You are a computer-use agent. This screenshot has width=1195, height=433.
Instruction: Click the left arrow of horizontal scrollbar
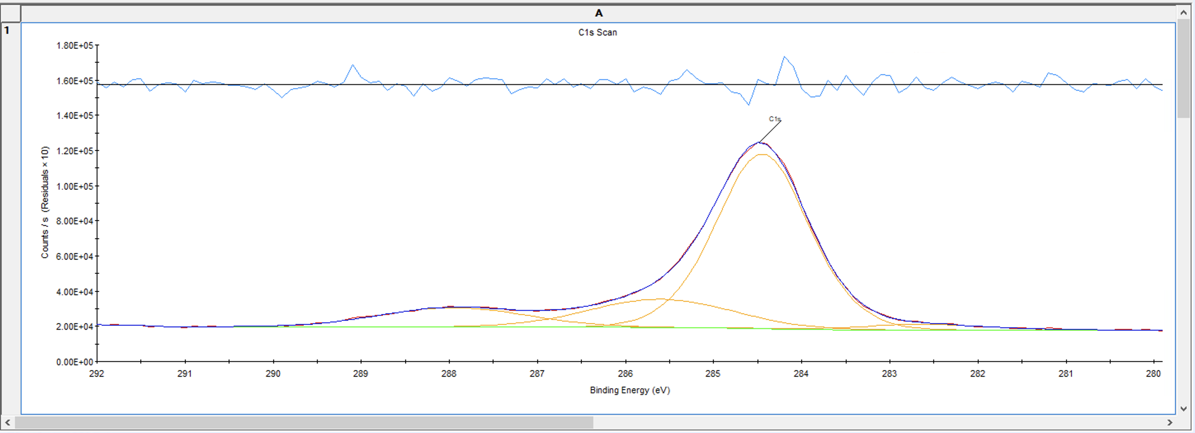tap(7, 422)
